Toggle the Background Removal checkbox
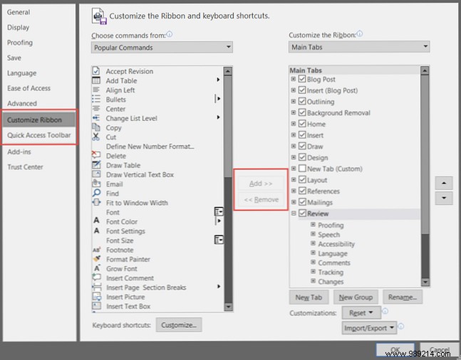 [x=302, y=112]
